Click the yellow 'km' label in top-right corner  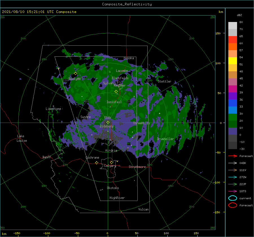pos(221,12)
